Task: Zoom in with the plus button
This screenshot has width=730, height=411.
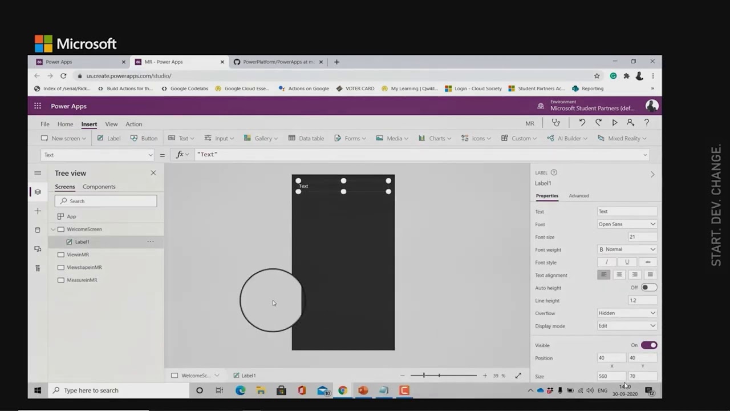Action: click(485, 376)
